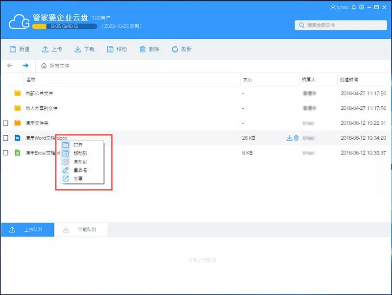This screenshot has width=392, height=295.
Task: Focus the 搜索全部文件 search field
Action: [x=341, y=25]
